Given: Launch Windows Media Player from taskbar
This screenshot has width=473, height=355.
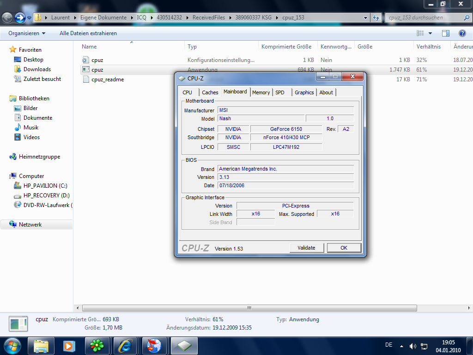Looking at the screenshot, I should tap(69, 346).
